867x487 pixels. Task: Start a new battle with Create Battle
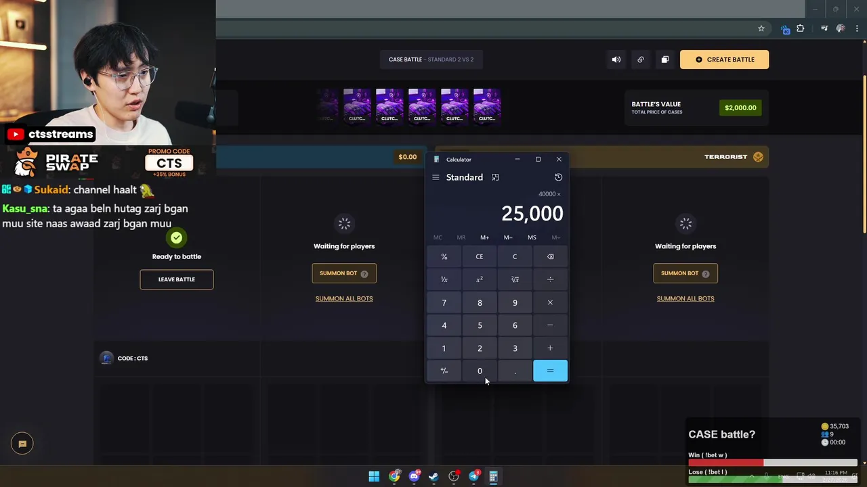(724, 60)
